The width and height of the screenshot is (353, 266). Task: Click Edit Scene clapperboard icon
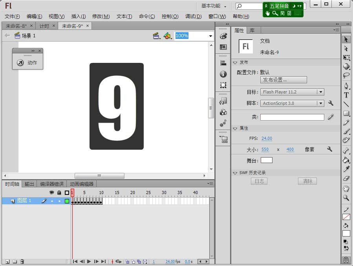pos(156,36)
